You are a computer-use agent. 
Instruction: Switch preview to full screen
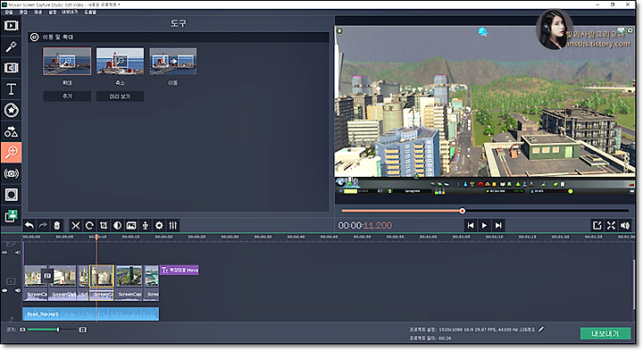pos(611,225)
